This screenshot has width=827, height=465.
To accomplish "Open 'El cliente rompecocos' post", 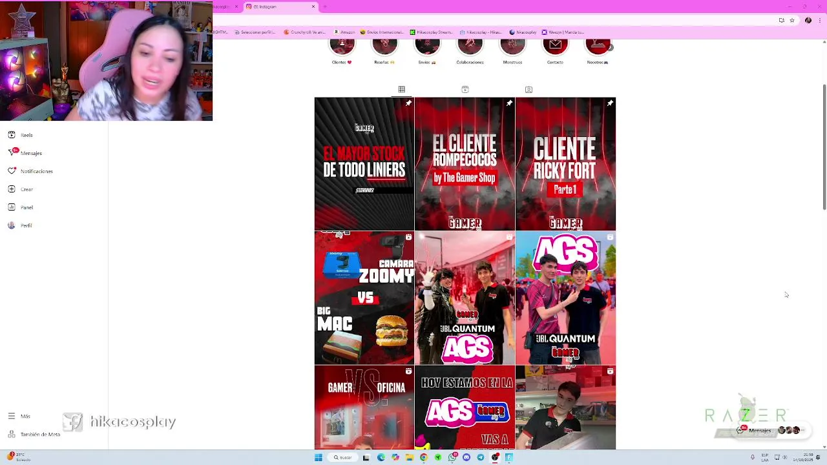I will [x=465, y=164].
